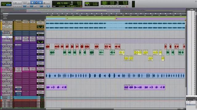Mute the Beat track
Viewport: 197px width, 110px height.
point(11,24)
